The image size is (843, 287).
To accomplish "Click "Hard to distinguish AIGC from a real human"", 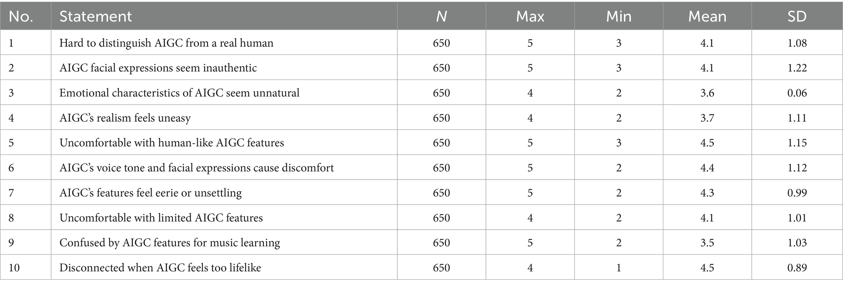I will [x=166, y=43].
